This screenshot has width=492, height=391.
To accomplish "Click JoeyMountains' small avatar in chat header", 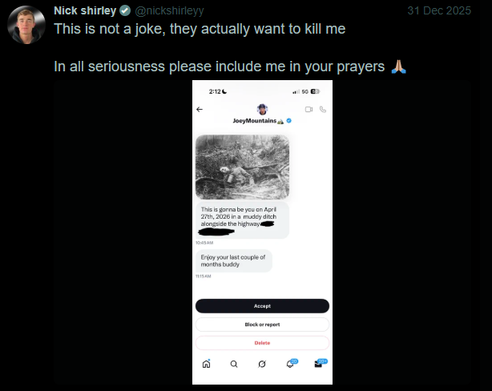I will click(x=262, y=109).
